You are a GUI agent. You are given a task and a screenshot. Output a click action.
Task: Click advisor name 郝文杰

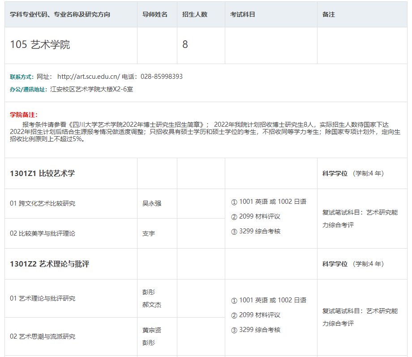(151, 305)
